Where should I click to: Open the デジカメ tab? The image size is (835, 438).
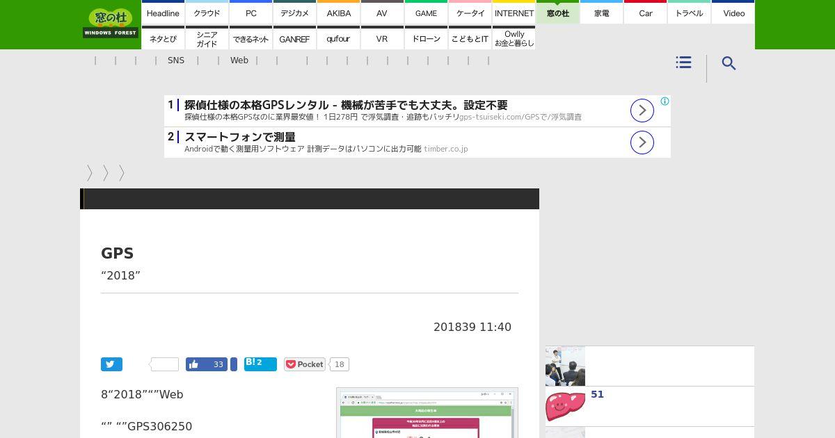click(x=294, y=13)
